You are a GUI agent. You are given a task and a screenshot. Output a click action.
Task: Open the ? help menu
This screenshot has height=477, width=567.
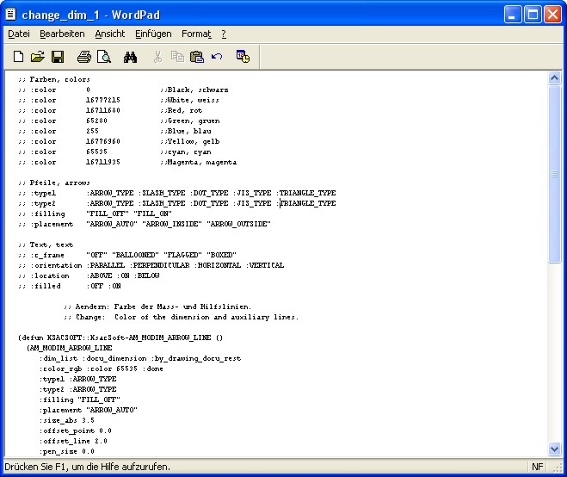point(224,34)
